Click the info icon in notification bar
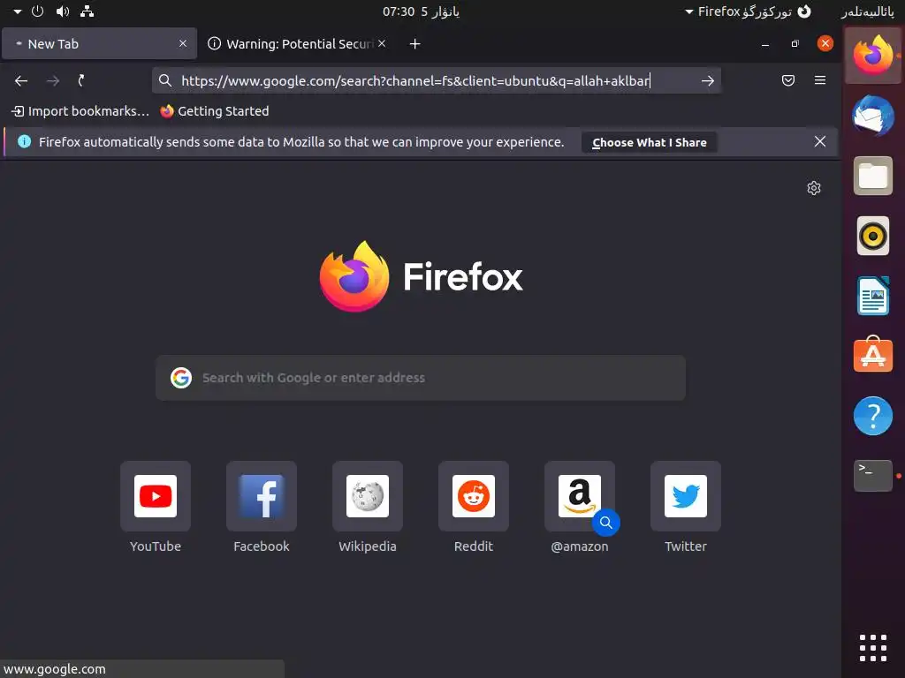905x678 pixels. 24,141
